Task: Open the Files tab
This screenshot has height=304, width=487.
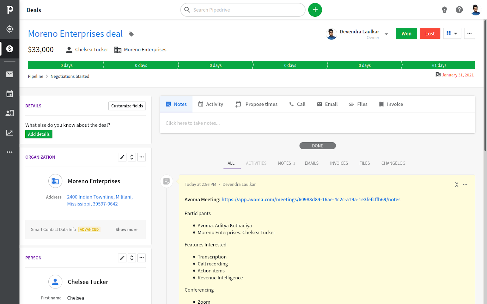Action: point(358,104)
